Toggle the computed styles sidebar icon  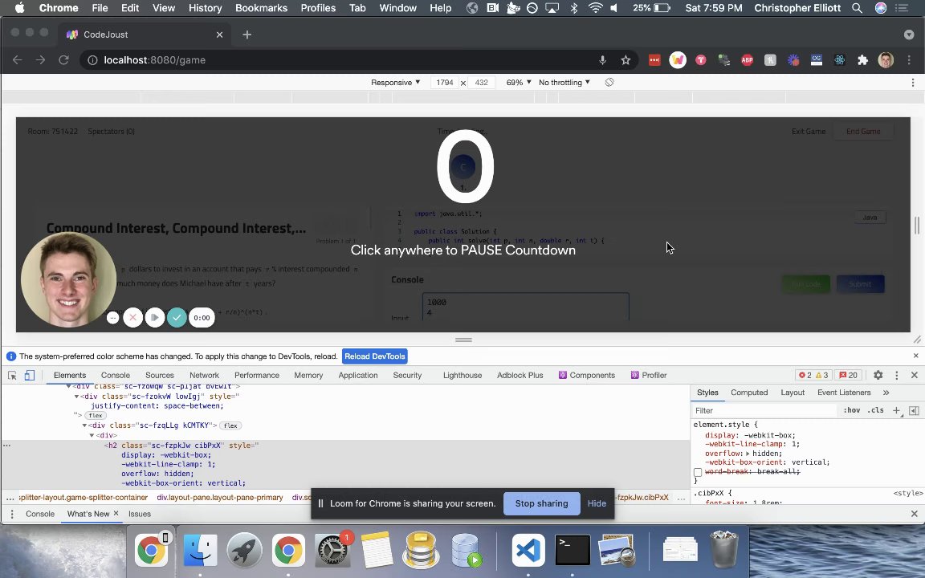914,410
